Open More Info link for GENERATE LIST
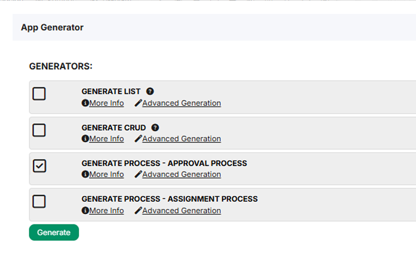The width and height of the screenshot is (416, 268). point(107,103)
